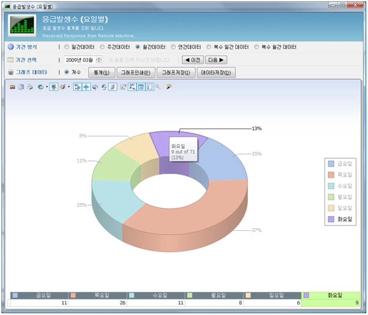Click the 데이타저장(D) button
This screenshot has width=368, height=315.
pos(216,73)
